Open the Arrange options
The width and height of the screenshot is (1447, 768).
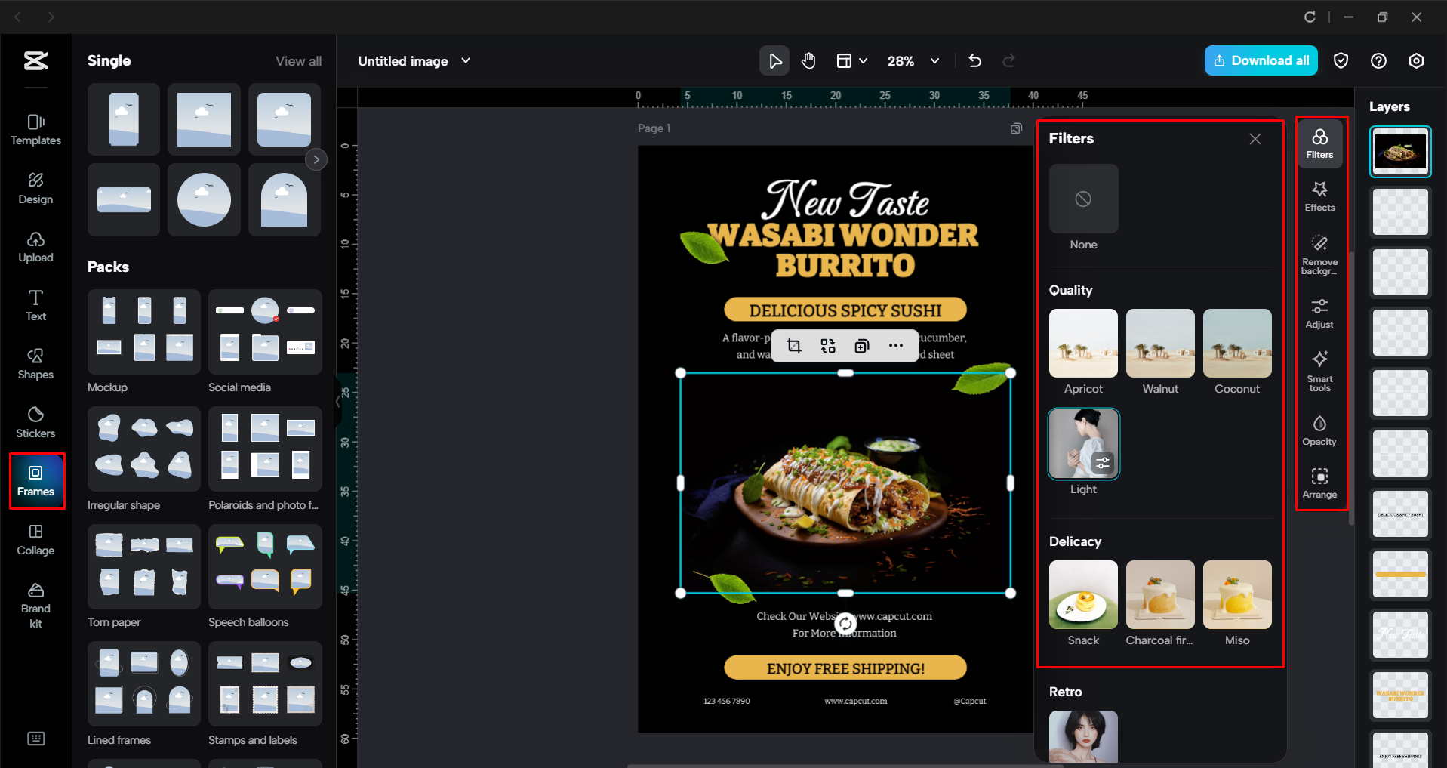coord(1319,483)
